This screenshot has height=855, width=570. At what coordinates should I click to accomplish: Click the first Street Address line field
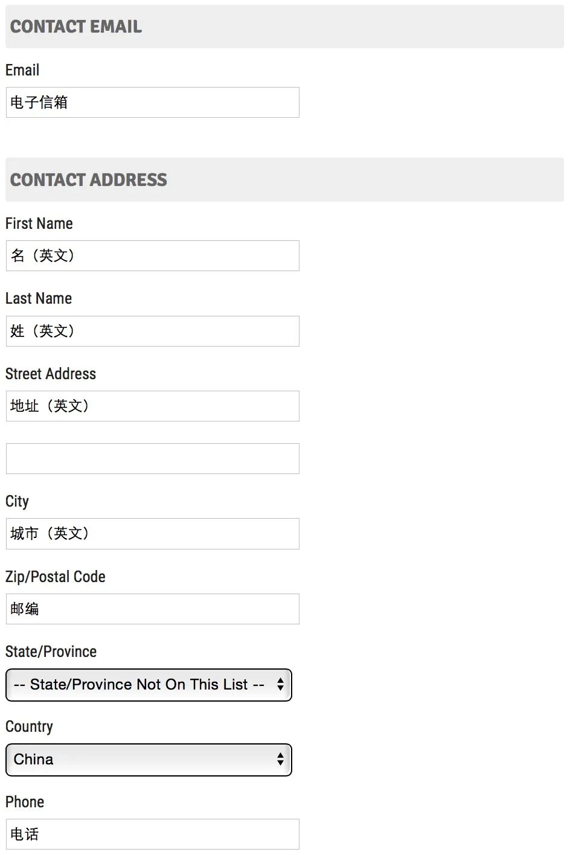152,406
